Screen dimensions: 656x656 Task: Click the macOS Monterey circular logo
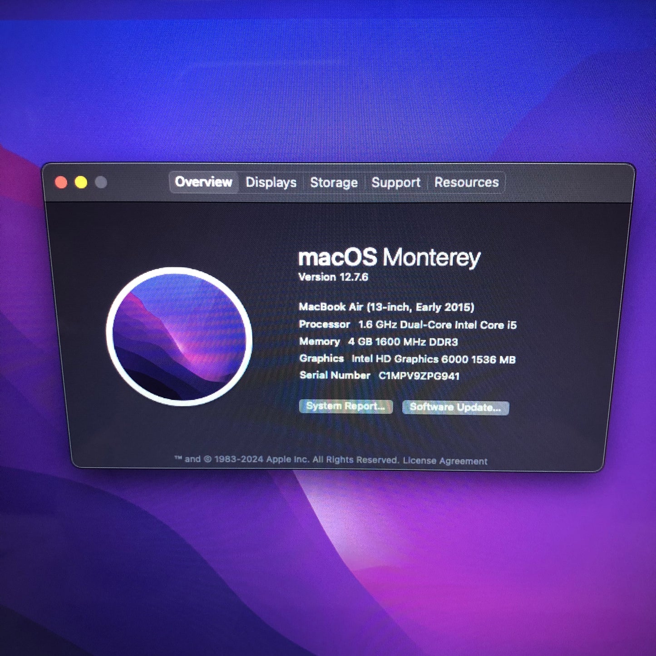[x=179, y=336]
